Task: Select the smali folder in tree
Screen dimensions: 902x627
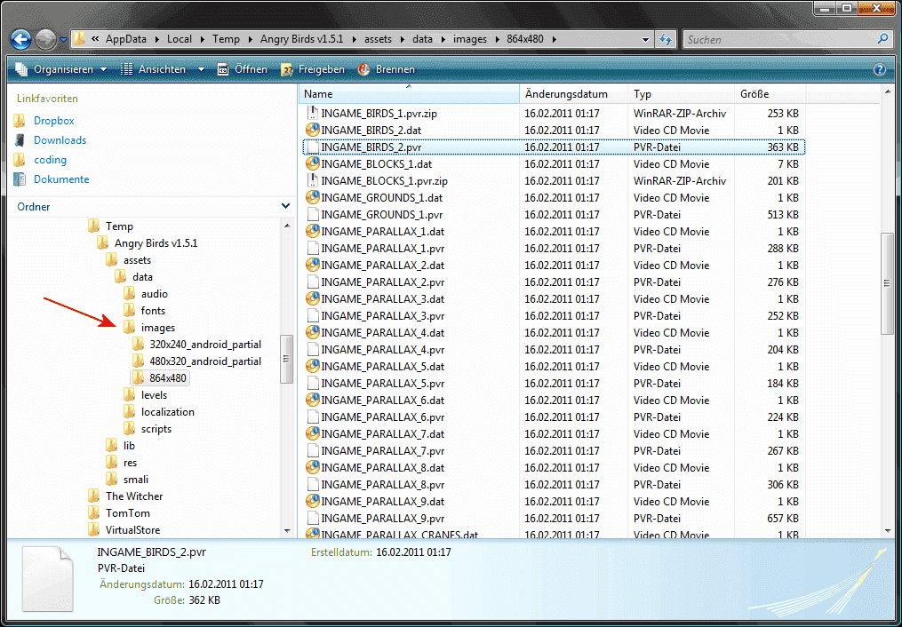Action: (x=135, y=480)
